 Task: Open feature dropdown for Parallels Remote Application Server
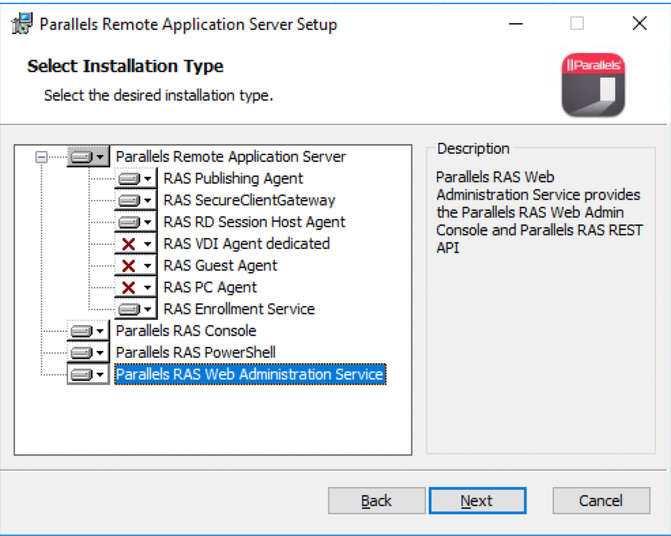pyautogui.click(x=88, y=156)
